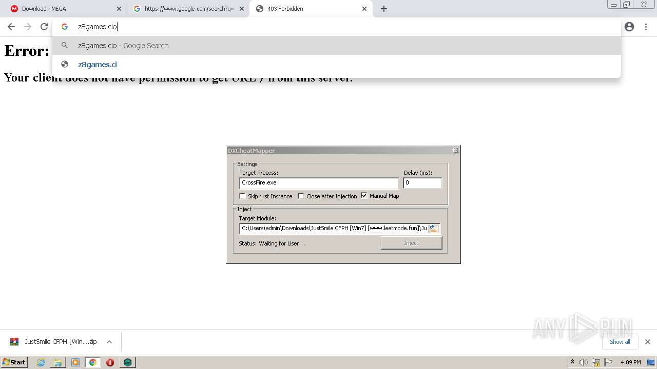The height and width of the screenshot is (369, 657).
Task: Click the Google logo icon in the address bar
Action: pyautogui.click(x=65, y=27)
